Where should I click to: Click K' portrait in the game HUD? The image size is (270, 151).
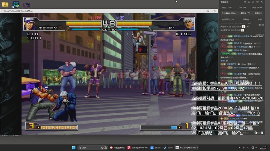(189, 23)
